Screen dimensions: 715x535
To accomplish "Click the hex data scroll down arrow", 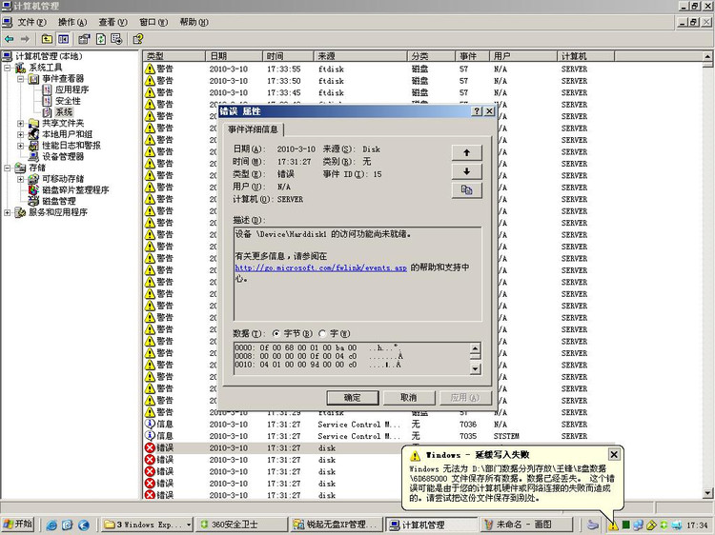I will click(475, 368).
